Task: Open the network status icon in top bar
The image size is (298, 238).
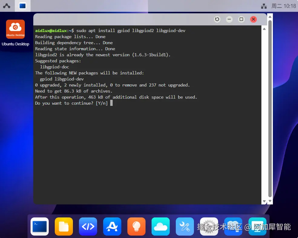Action: (x=264, y=6)
